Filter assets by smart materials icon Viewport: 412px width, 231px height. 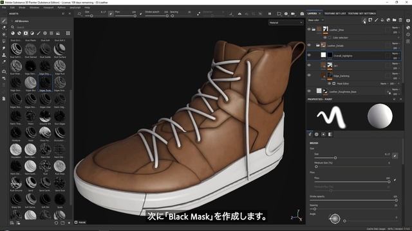click(19, 33)
